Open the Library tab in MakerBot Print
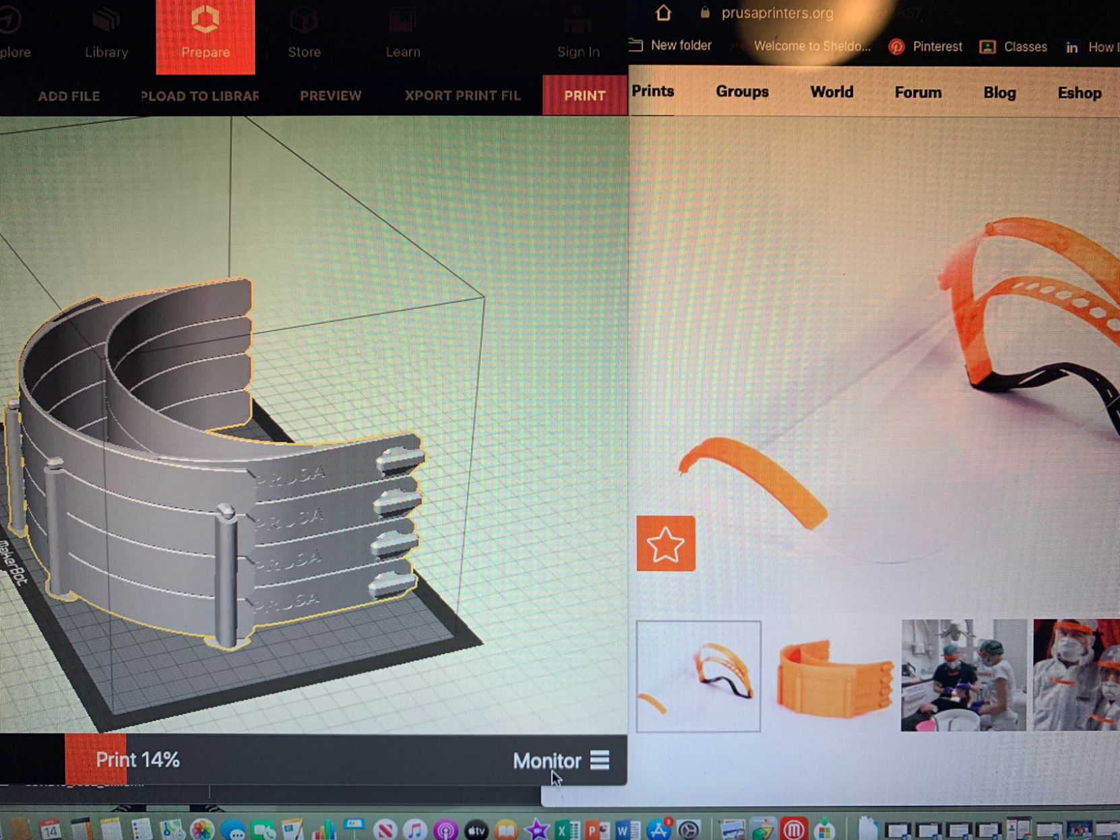 click(106, 34)
